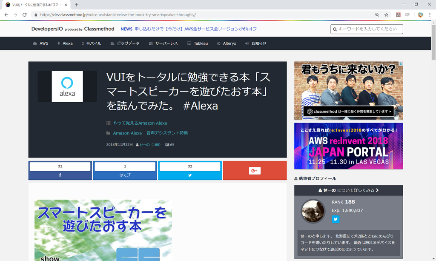The width and height of the screenshot is (436, 261).
Task: Open the zoom magnifier icon in address bar
Action: coord(377,15)
